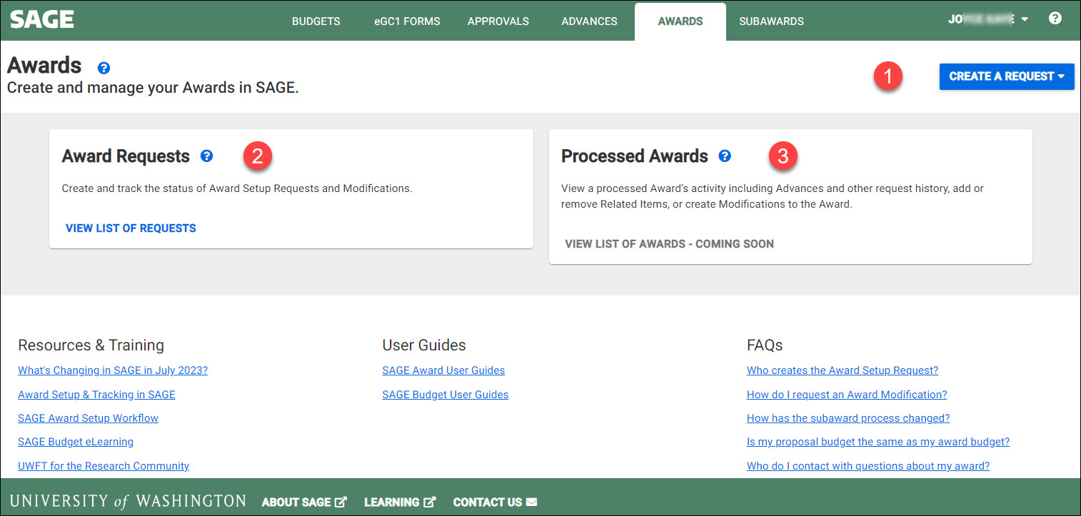Viewport: 1081px width, 516px height.
Task: Click the ADVANCES navigation item
Action: 588,21
